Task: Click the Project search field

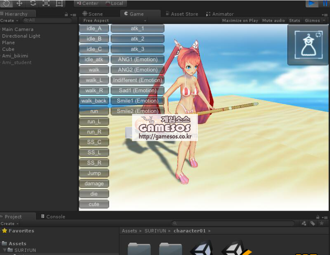Action: [x=233, y=223]
